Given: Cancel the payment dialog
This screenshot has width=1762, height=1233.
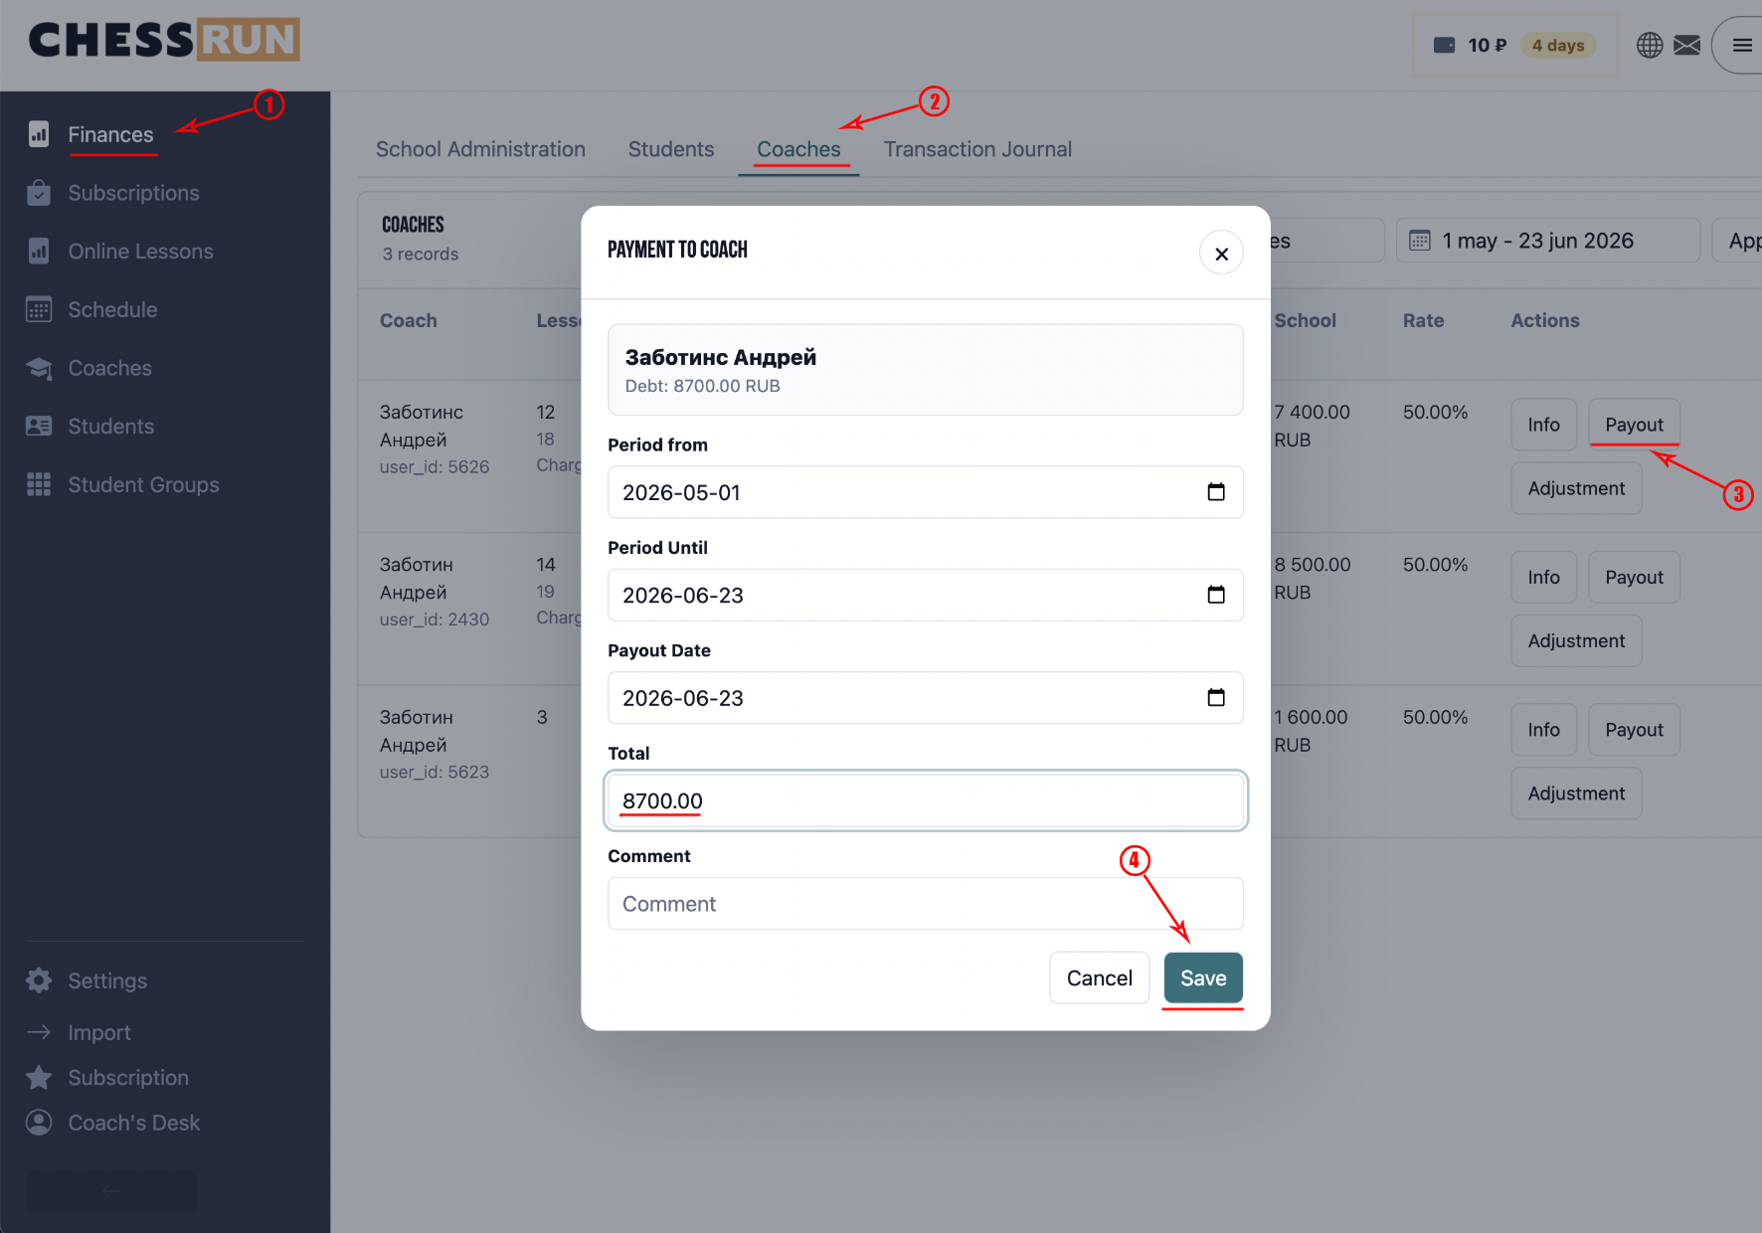Looking at the screenshot, I should click(x=1099, y=978).
